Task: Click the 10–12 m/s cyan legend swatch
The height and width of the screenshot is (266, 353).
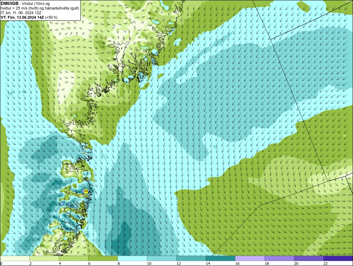Action: click(x=162, y=258)
